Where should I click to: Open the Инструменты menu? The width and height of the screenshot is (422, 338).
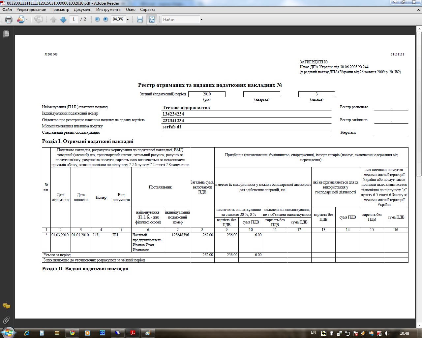point(109,10)
